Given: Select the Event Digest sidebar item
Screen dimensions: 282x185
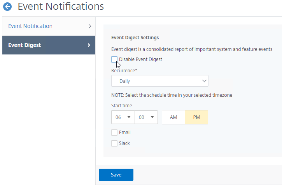Looking at the screenshot, I should pyautogui.click(x=49, y=45).
